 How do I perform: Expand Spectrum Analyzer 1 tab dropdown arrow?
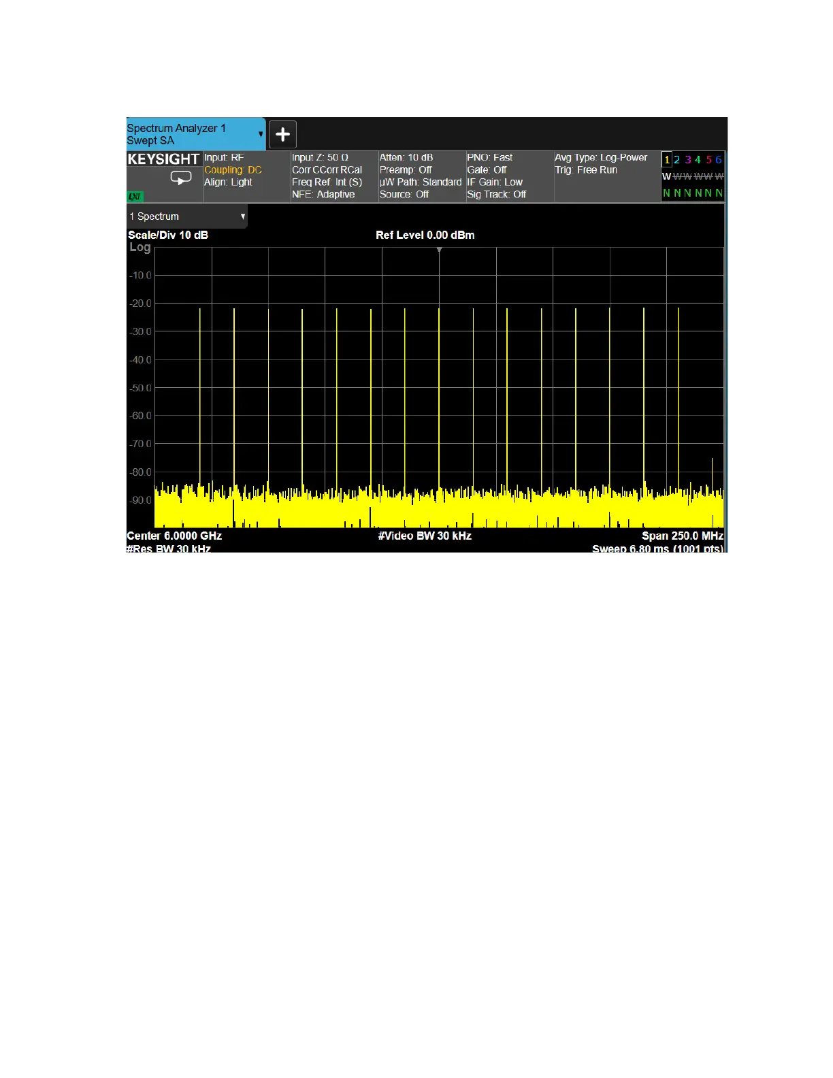261,134
